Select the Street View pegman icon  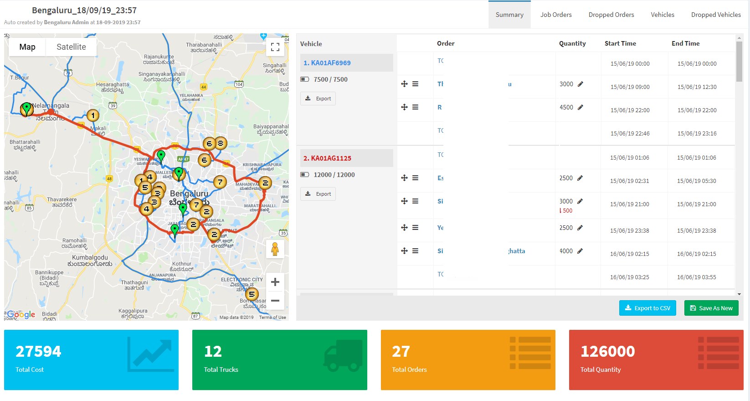tap(275, 249)
